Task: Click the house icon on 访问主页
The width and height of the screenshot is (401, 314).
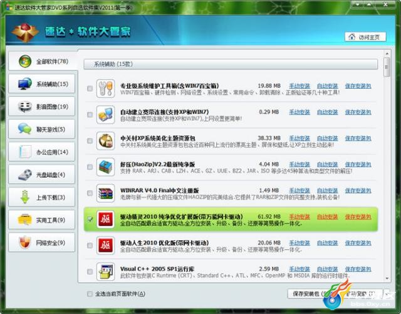Action: (352, 37)
